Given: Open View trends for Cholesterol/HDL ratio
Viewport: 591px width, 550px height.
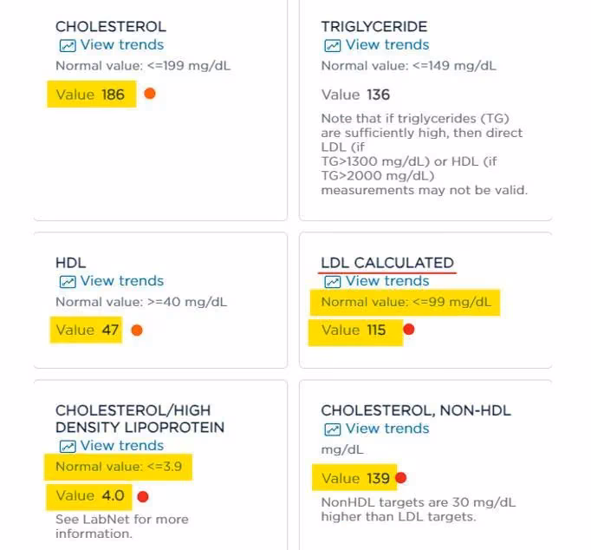Looking at the screenshot, I should point(122,446).
